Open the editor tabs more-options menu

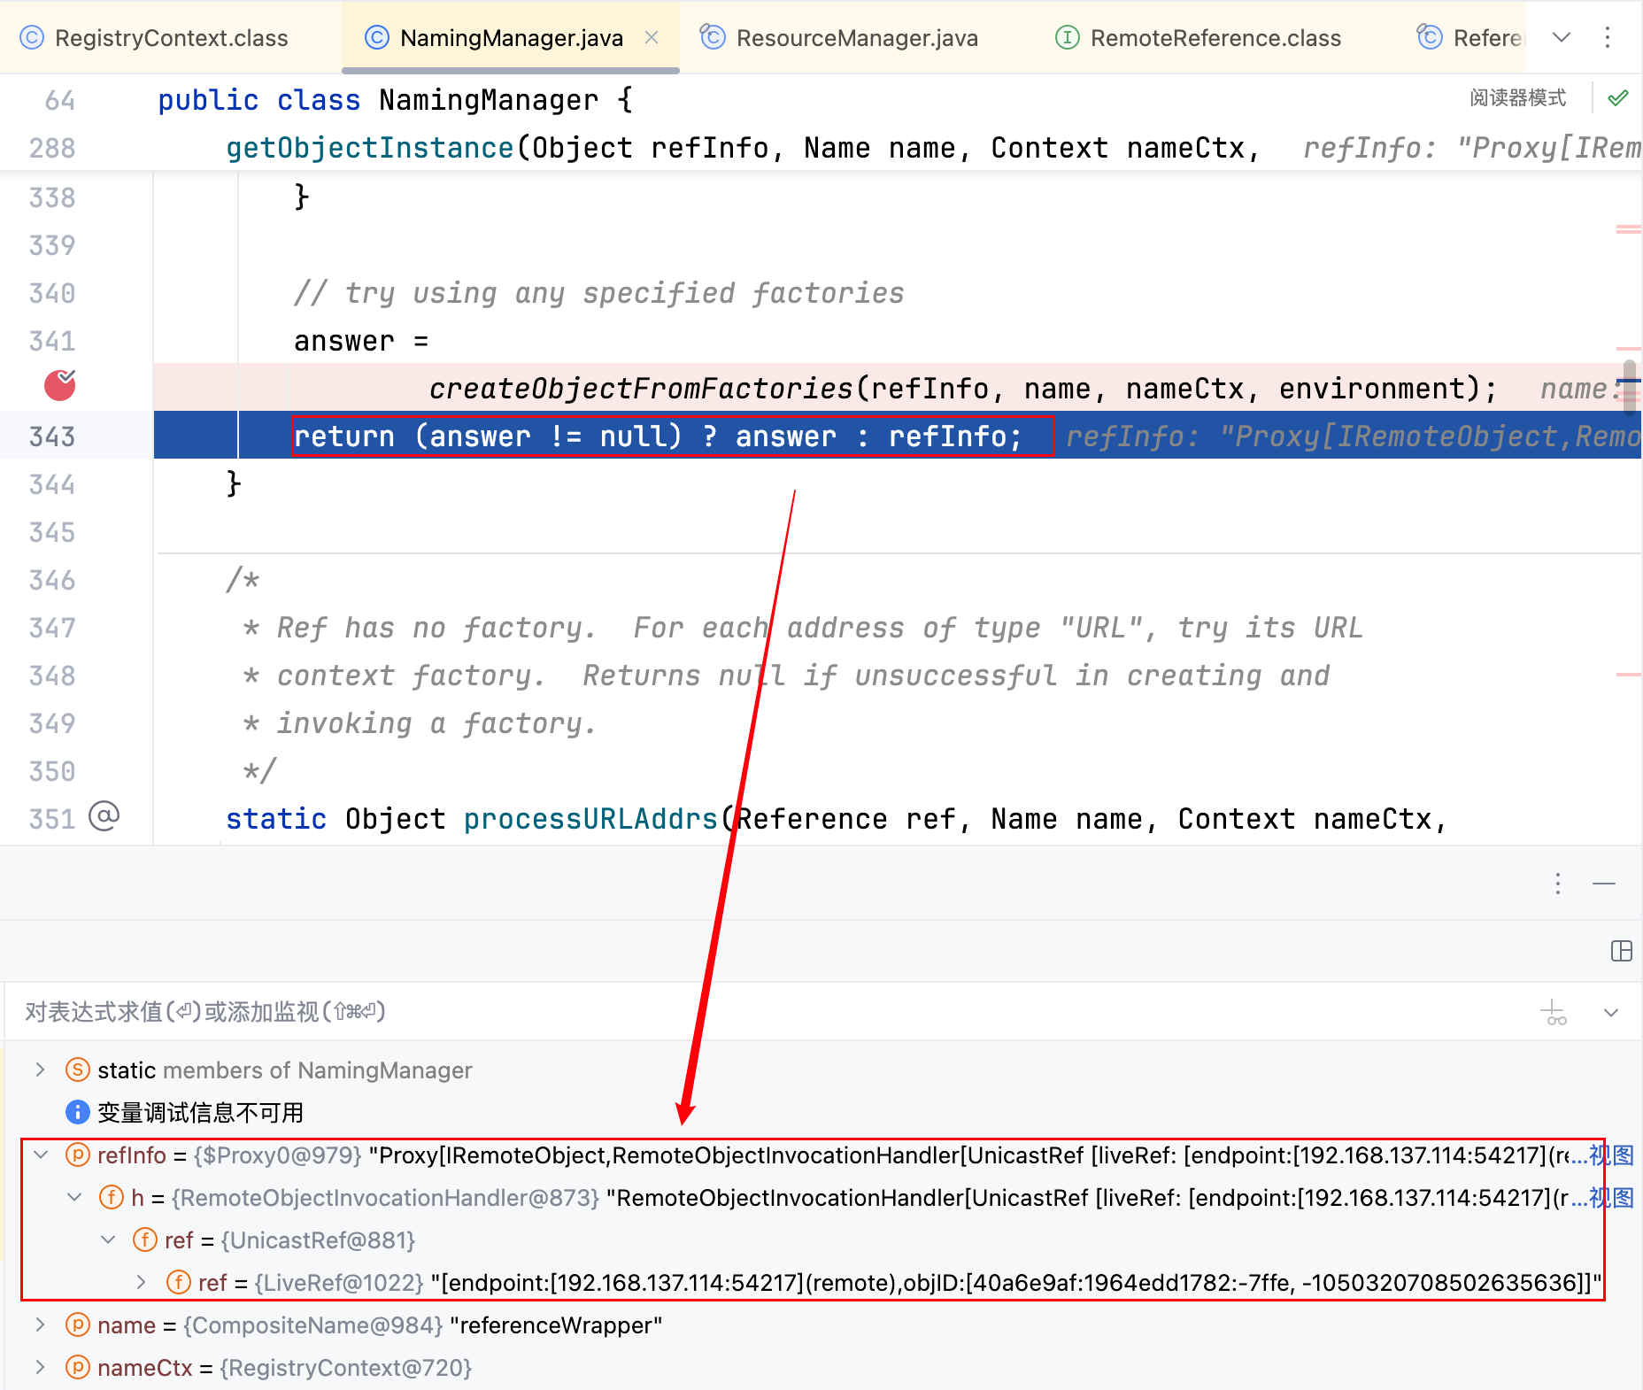click(x=1608, y=37)
